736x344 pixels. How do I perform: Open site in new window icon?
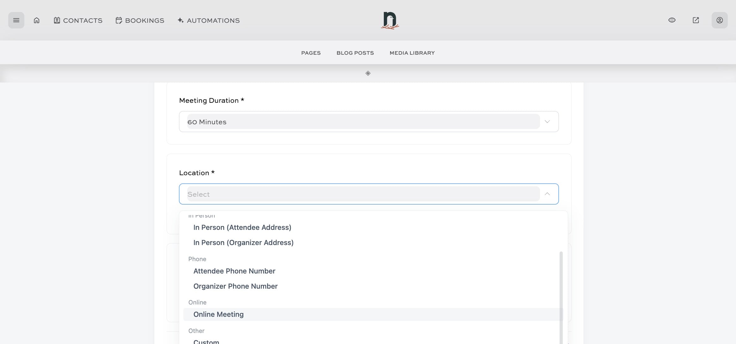tap(696, 20)
